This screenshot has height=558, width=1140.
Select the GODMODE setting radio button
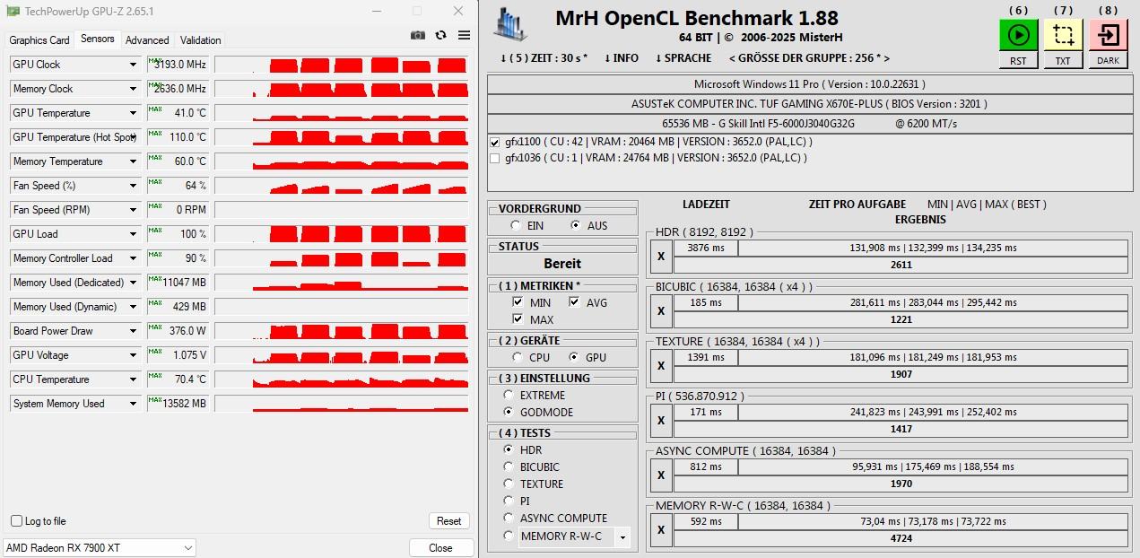[x=509, y=413]
